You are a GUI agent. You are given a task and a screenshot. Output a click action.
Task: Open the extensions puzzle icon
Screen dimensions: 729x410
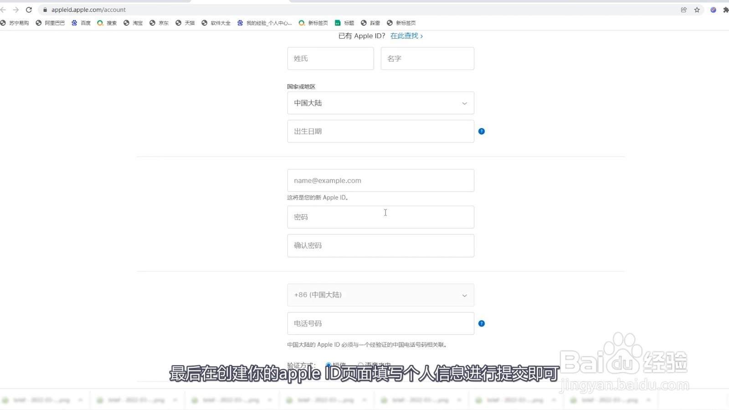pos(726,10)
